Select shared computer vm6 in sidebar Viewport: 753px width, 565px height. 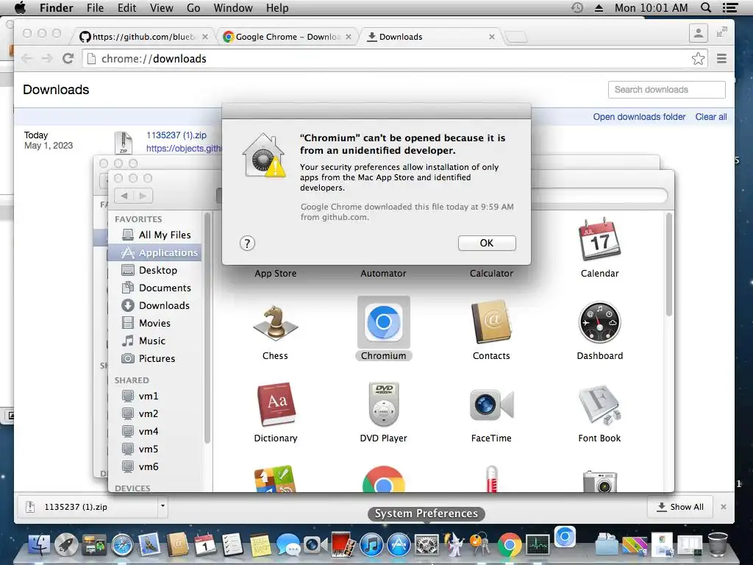[x=154, y=466]
